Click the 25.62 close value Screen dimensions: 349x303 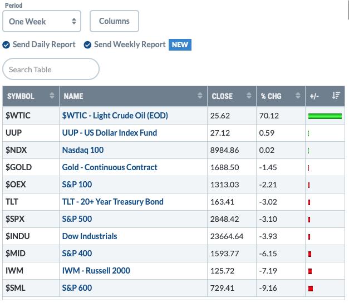tap(220, 116)
